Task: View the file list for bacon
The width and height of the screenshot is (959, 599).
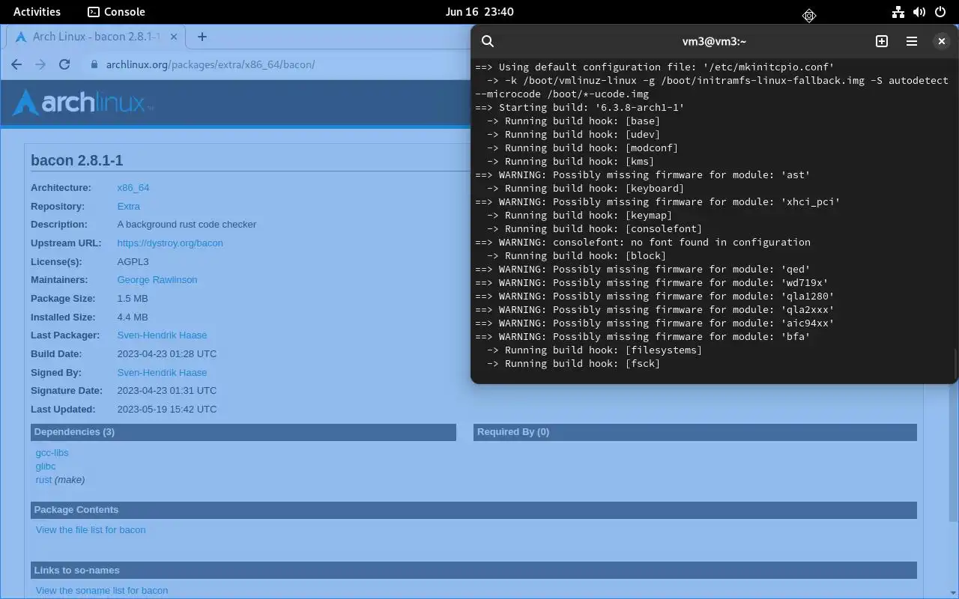Action: (91, 529)
